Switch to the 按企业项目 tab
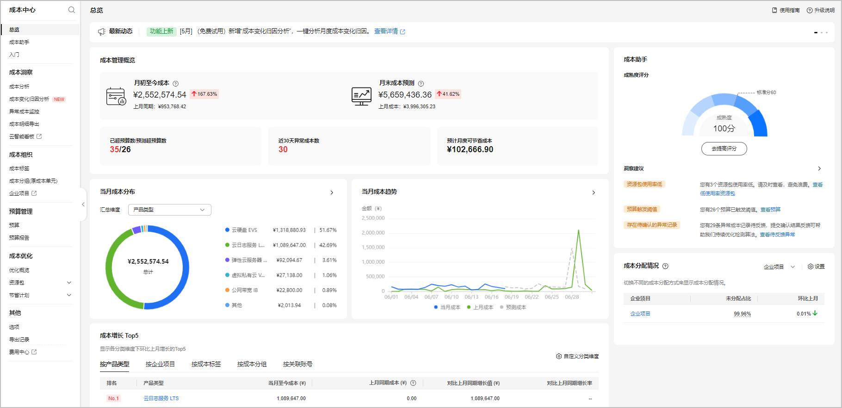The height and width of the screenshot is (408, 842). pyautogui.click(x=160, y=364)
